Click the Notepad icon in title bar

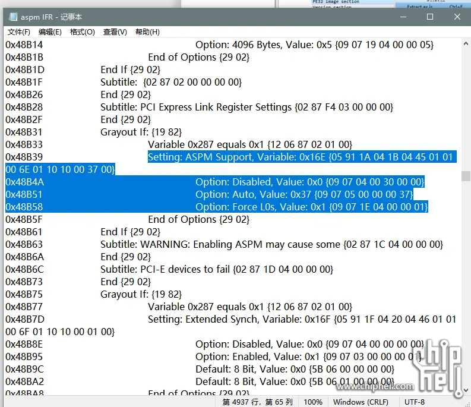click(13, 17)
